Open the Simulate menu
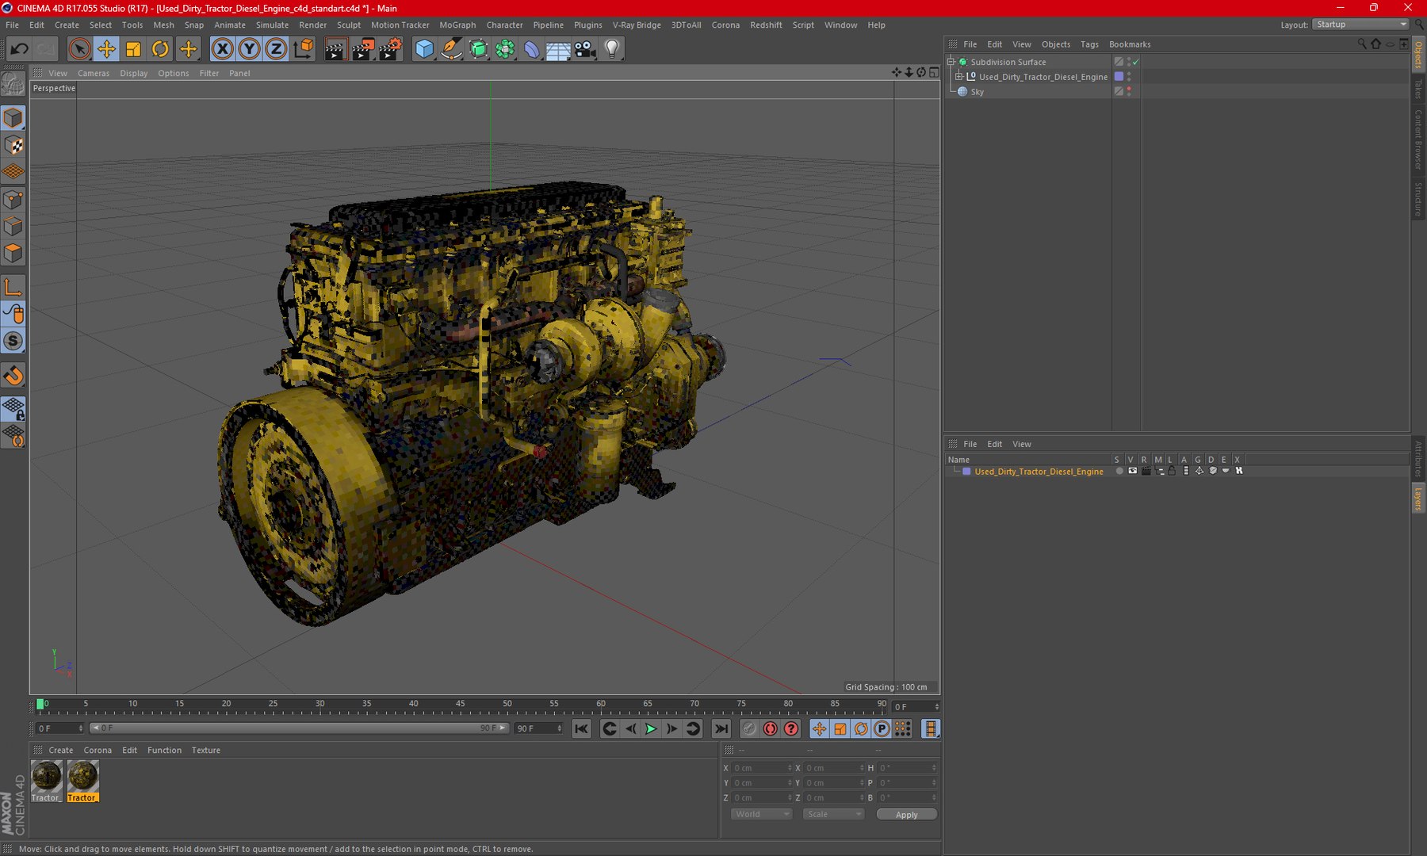This screenshot has width=1427, height=856. coord(272,25)
